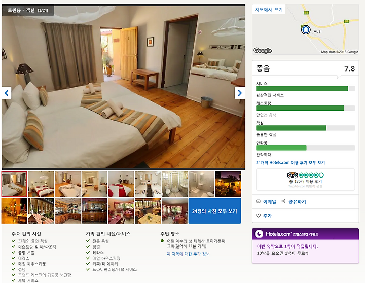
Task: Open the TripAdvisor owl rating logo
Action: (293, 175)
